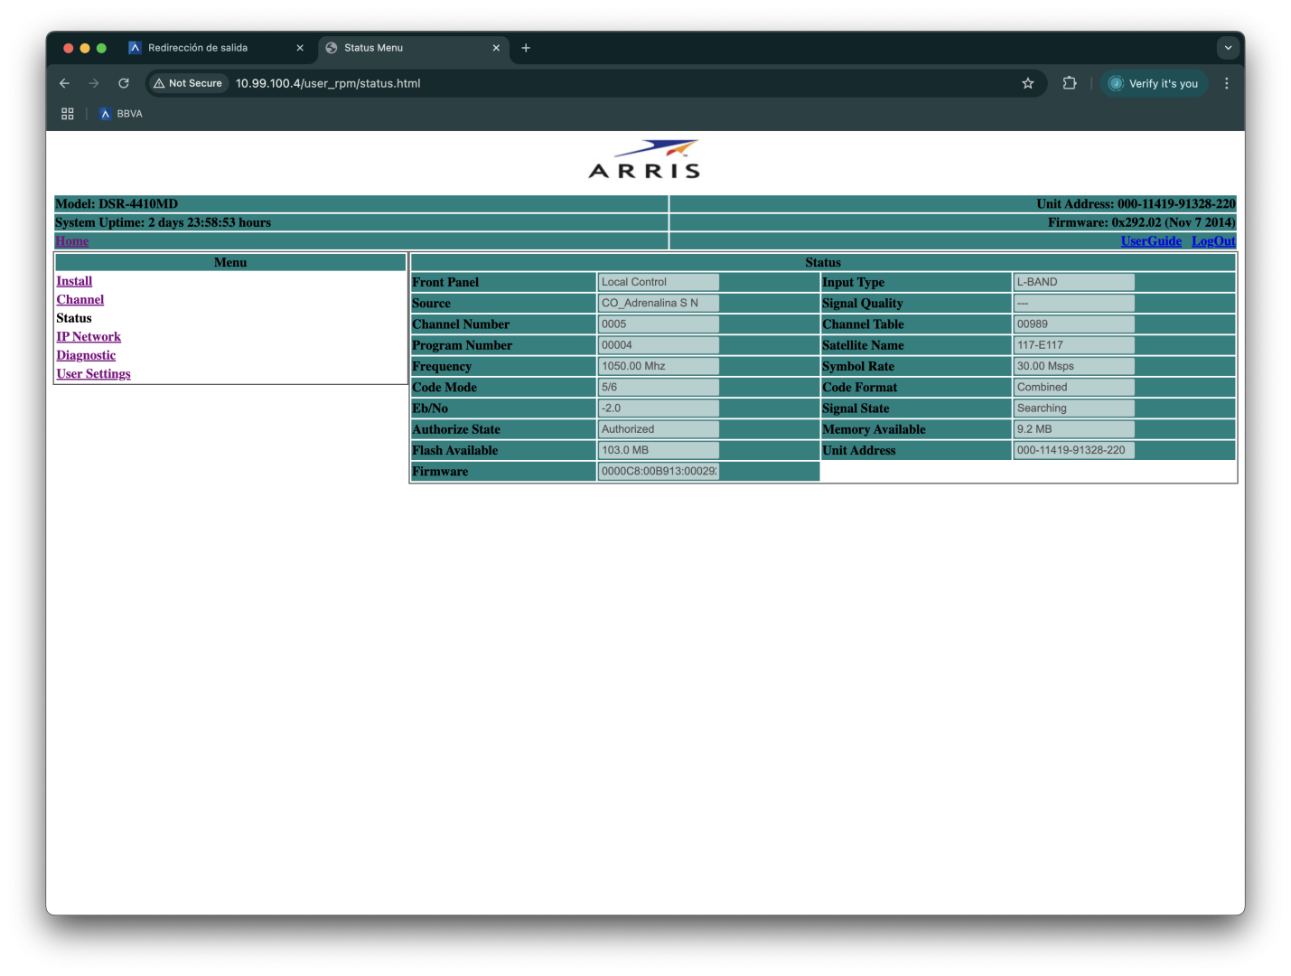The image size is (1291, 976).
Task: Click the Unit Address field 000-11419-91328-220
Action: tap(1074, 450)
